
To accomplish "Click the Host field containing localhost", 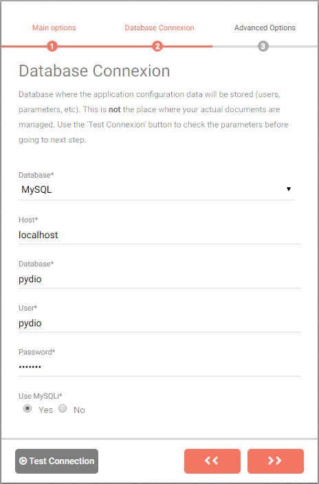I will point(159,235).
